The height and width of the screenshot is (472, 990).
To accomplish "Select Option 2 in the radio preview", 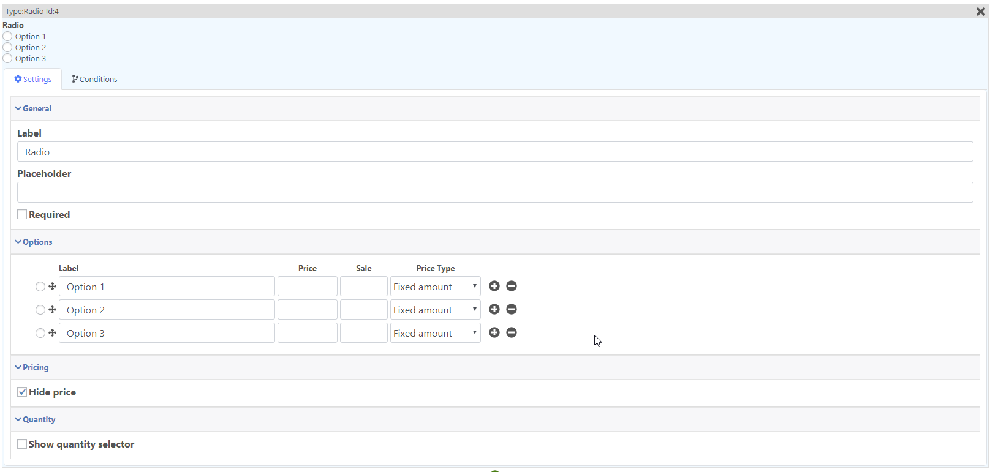I will (7, 48).
